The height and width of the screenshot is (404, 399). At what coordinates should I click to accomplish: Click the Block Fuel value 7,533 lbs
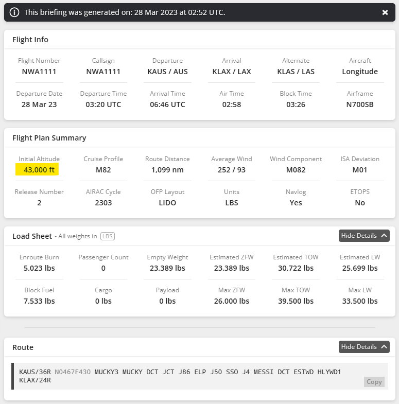click(39, 301)
